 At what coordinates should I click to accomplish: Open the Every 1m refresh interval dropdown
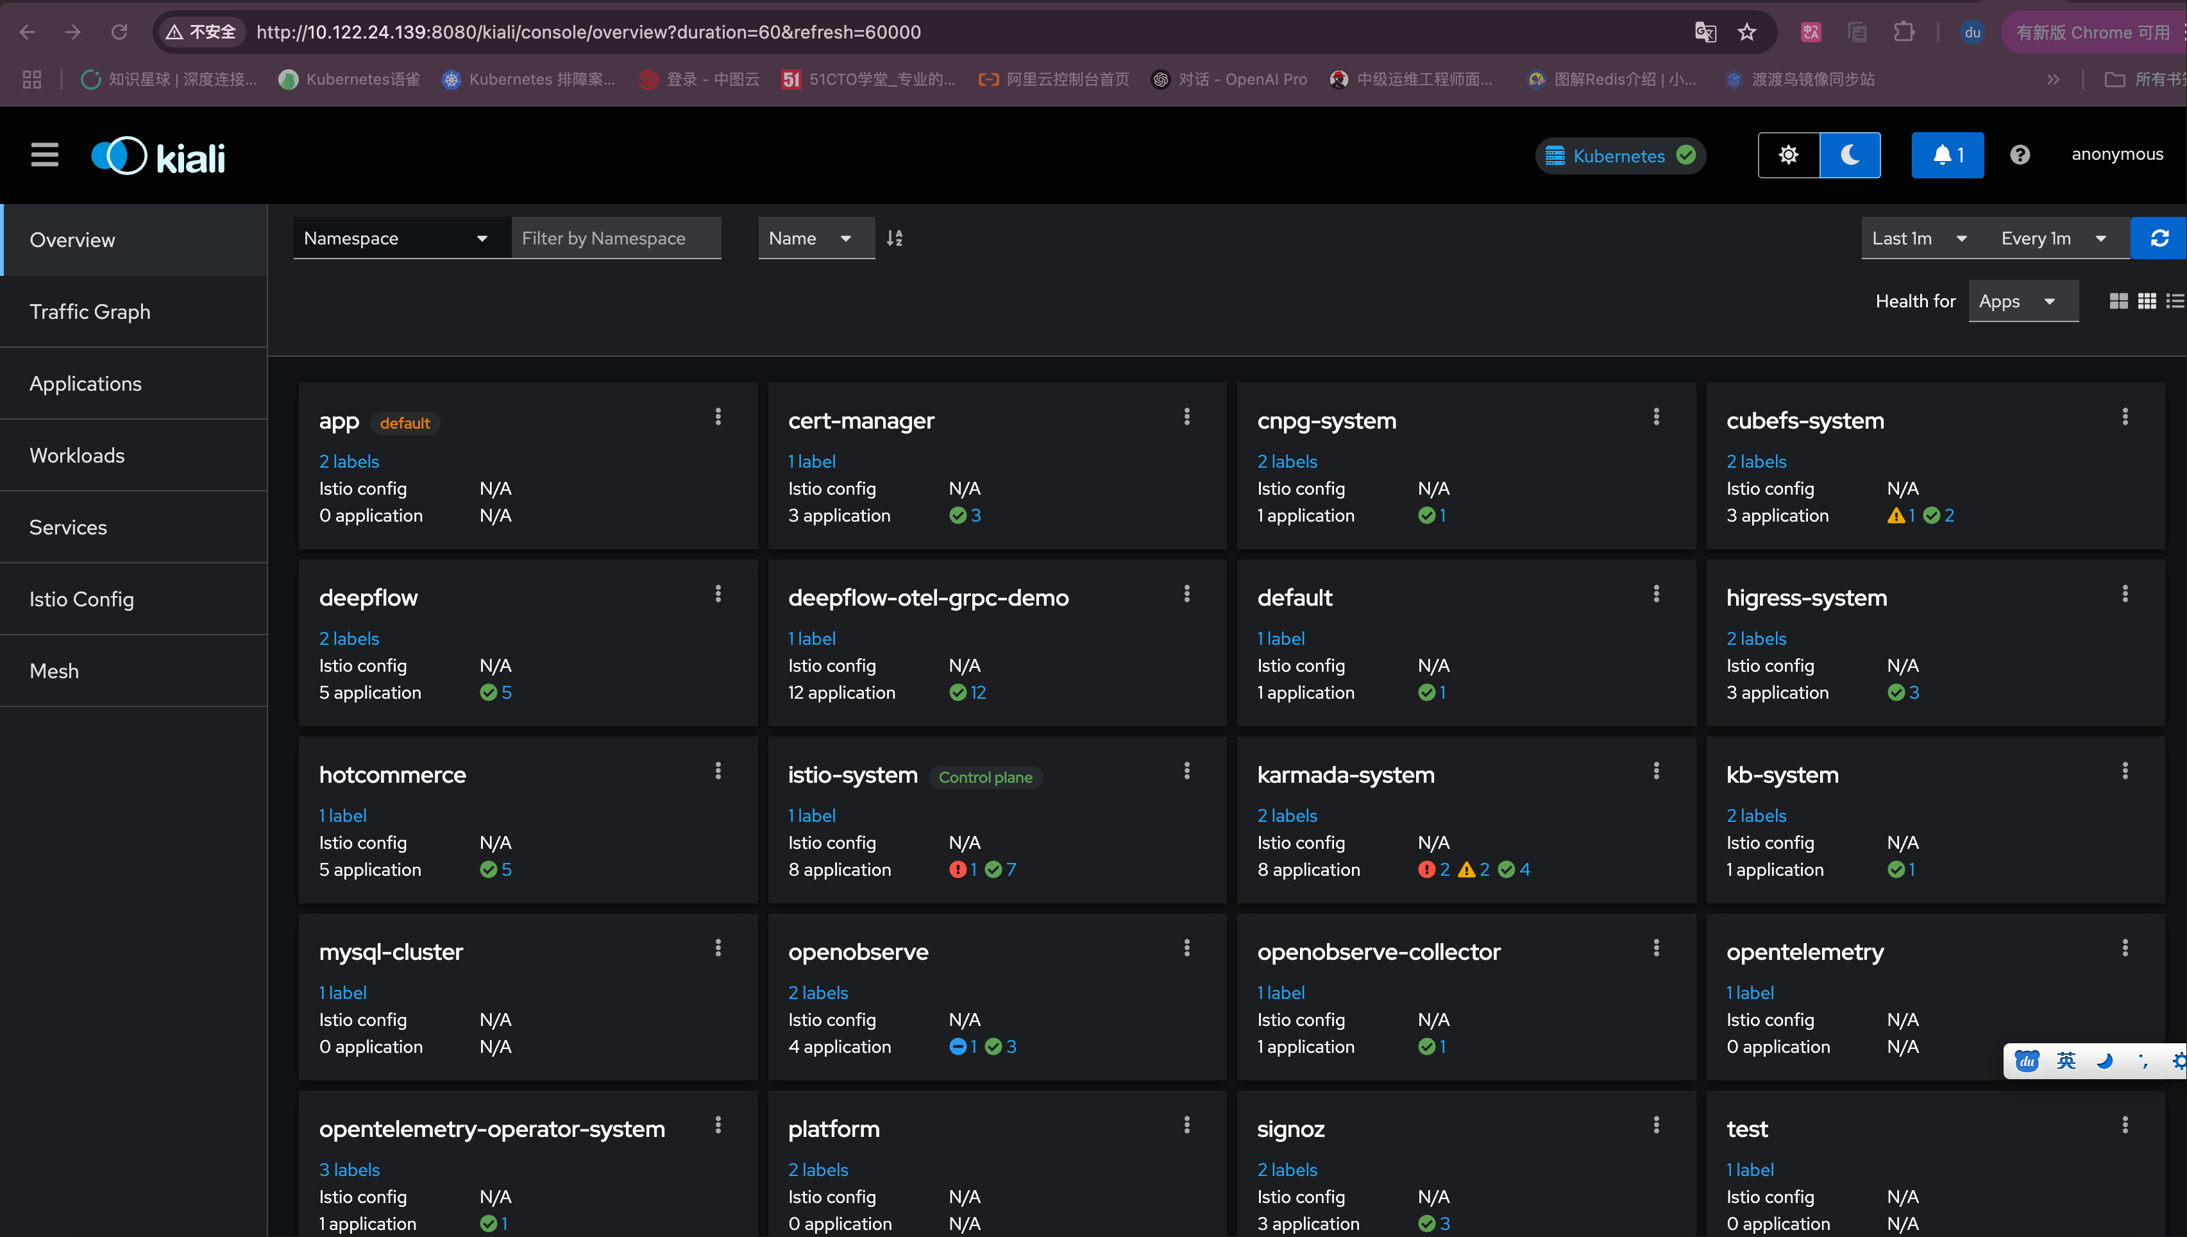pos(2054,238)
